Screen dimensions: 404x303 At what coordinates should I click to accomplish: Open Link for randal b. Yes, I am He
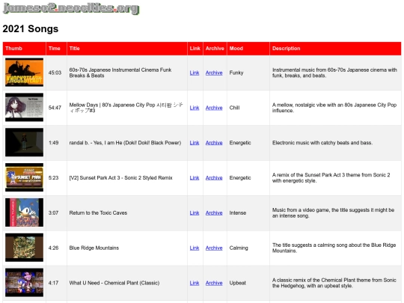point(195,143)
